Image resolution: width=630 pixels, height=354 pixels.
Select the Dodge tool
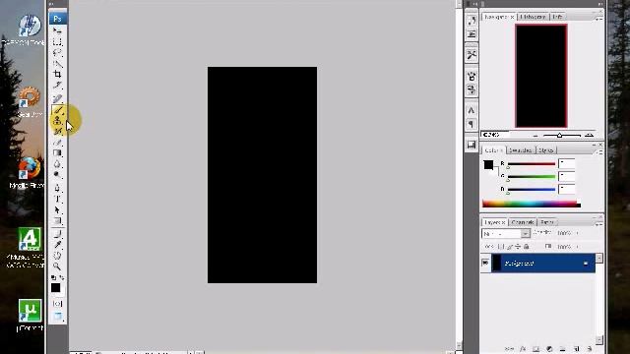coord(57,175)
